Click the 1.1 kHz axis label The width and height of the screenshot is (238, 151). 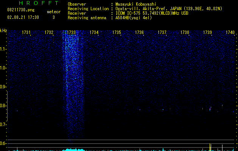pyautogui.click(x=3, y=49)
